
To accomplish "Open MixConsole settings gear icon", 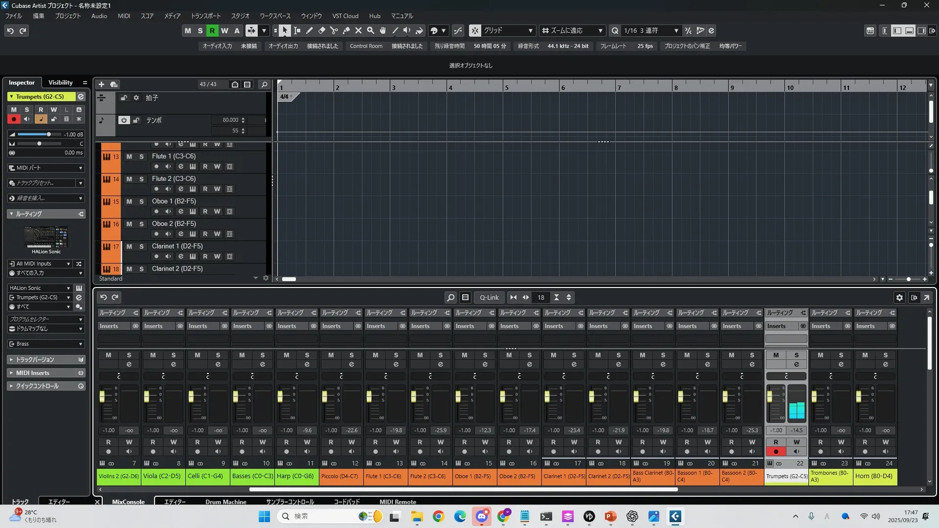I will [x=899, y=297].
